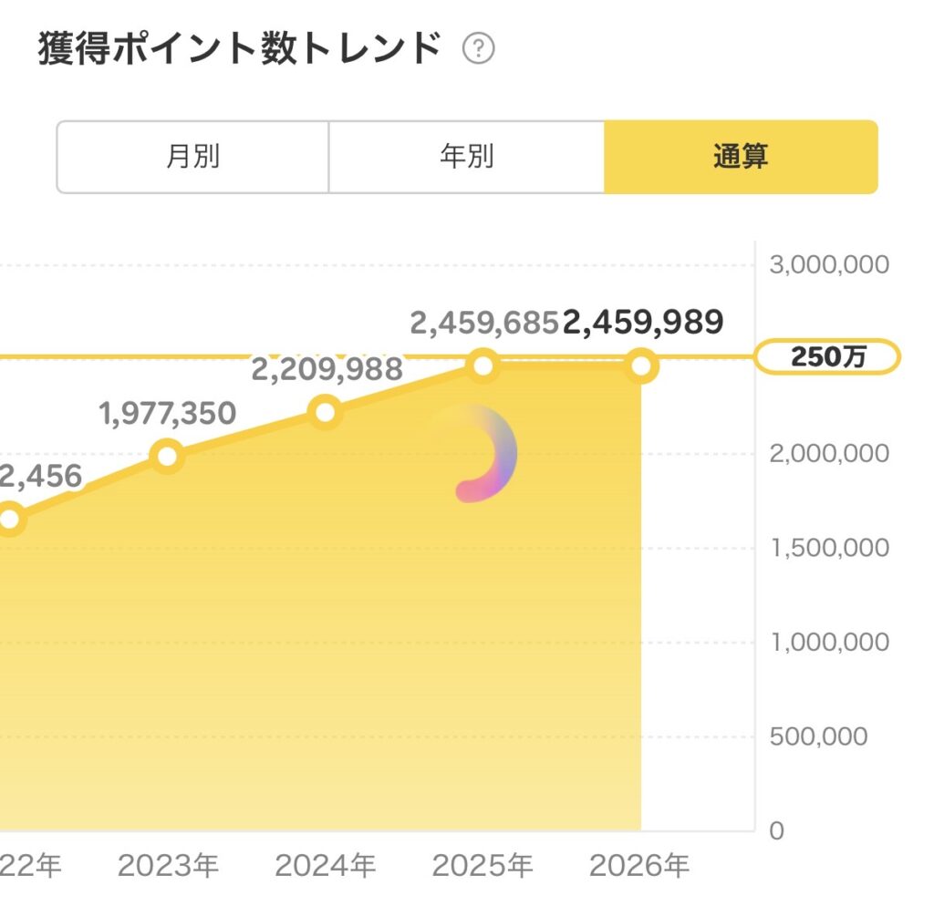The height and width of the screenshot is (906, 934).
Task: Click the 2,459,685 value label
Action: click(x=483, y=322)
